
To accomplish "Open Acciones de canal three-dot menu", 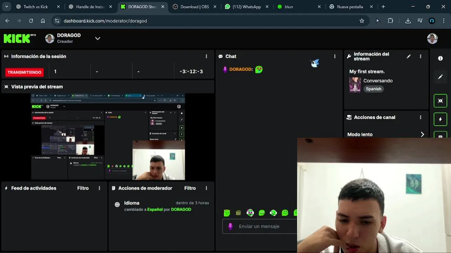I will click(x=420, y=117).
